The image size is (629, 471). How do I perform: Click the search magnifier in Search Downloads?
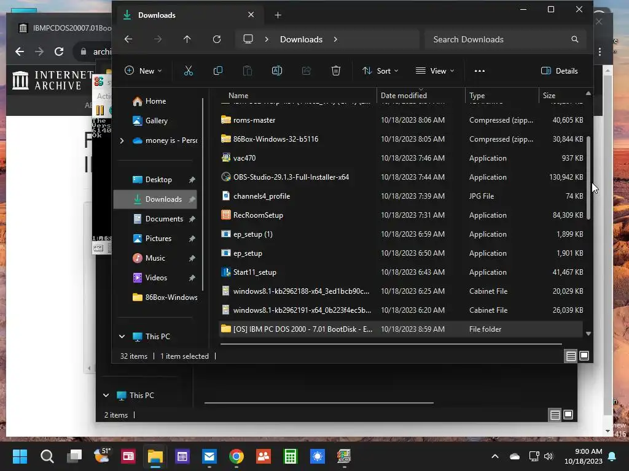pos(575,39)
